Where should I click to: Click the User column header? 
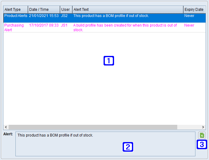click(x=66, y=10)
